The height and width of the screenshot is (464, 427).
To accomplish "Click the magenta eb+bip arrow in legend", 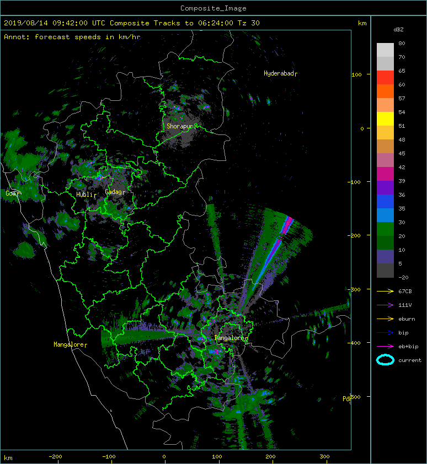I will pyautogui.click(x=385, y=347).
